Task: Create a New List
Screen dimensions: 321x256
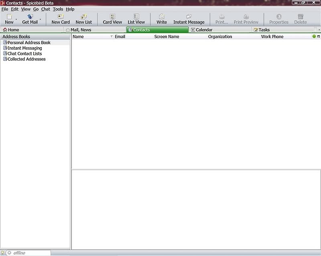Action: click(x=84, y=19)
